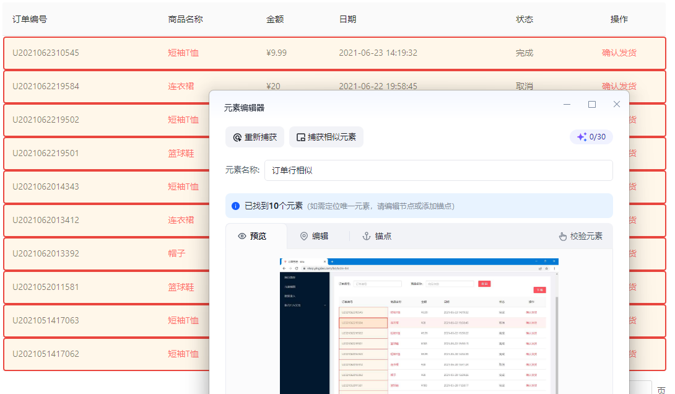Select order number U2021051417062
The height and width of the screenshot is (394, 675).
(x=46, y=354)
